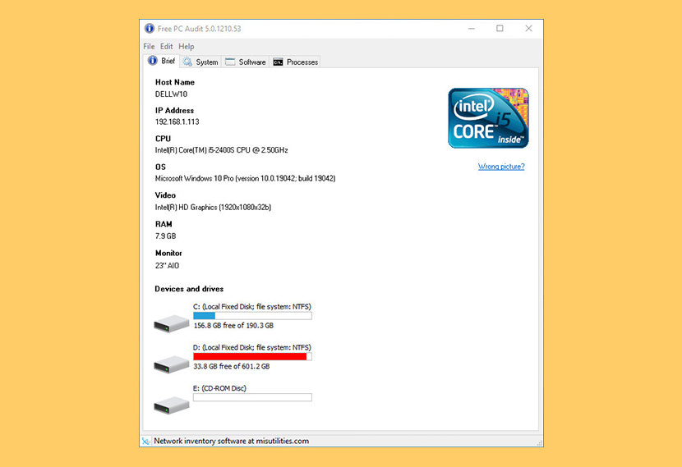Switch to the System tab
The width and height of the screenshot is (682, 467).
(200, 62)
